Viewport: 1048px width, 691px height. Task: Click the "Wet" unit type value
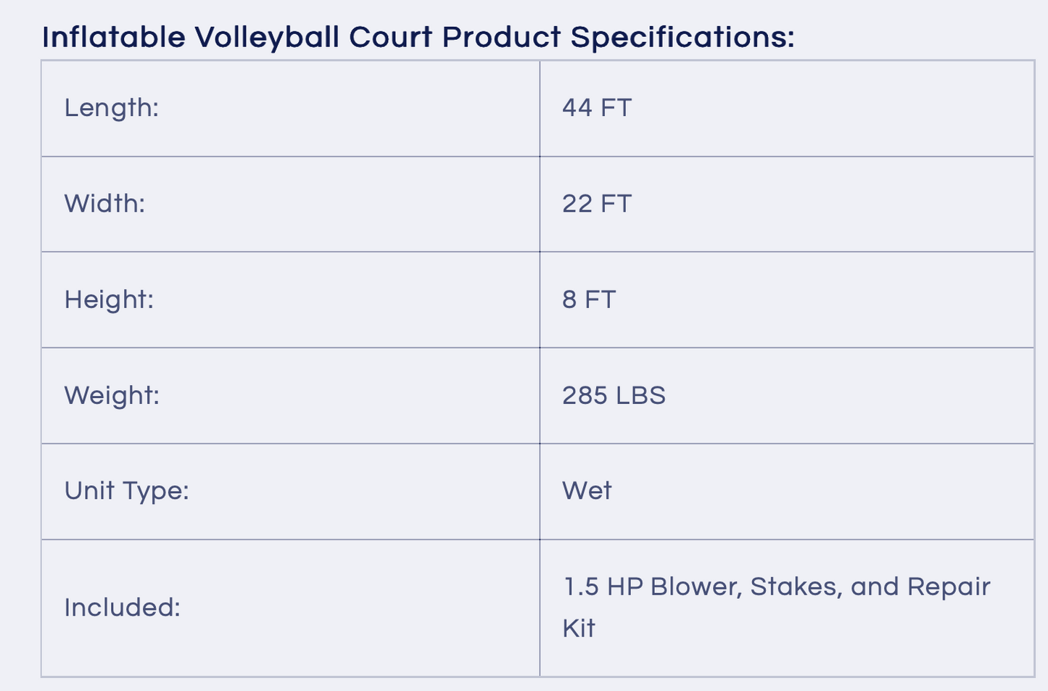587,491
